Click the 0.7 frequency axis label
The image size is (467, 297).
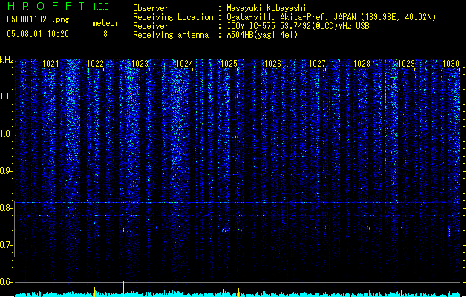(x=7, y=245)
